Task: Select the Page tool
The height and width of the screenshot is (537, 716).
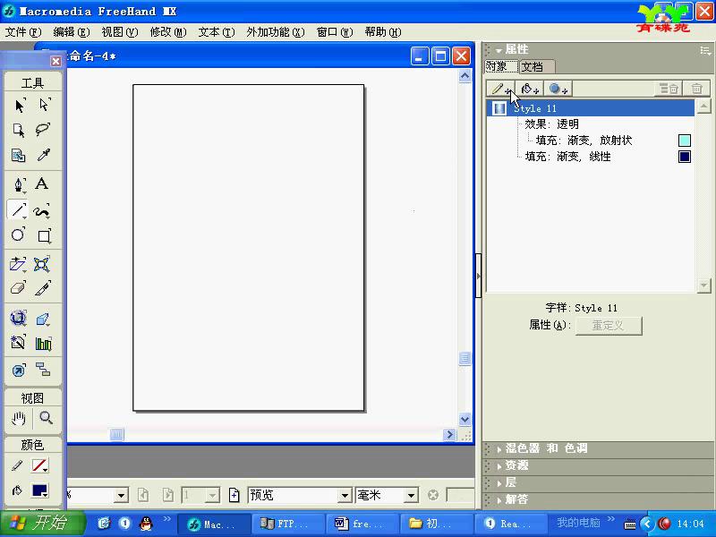Action: click(x=19, y=131)
